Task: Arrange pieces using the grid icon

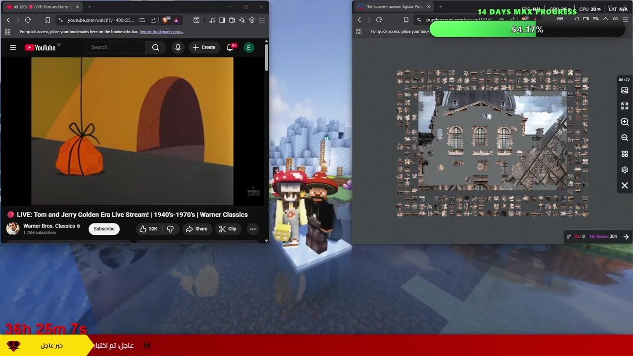Action: click(625, 154)
